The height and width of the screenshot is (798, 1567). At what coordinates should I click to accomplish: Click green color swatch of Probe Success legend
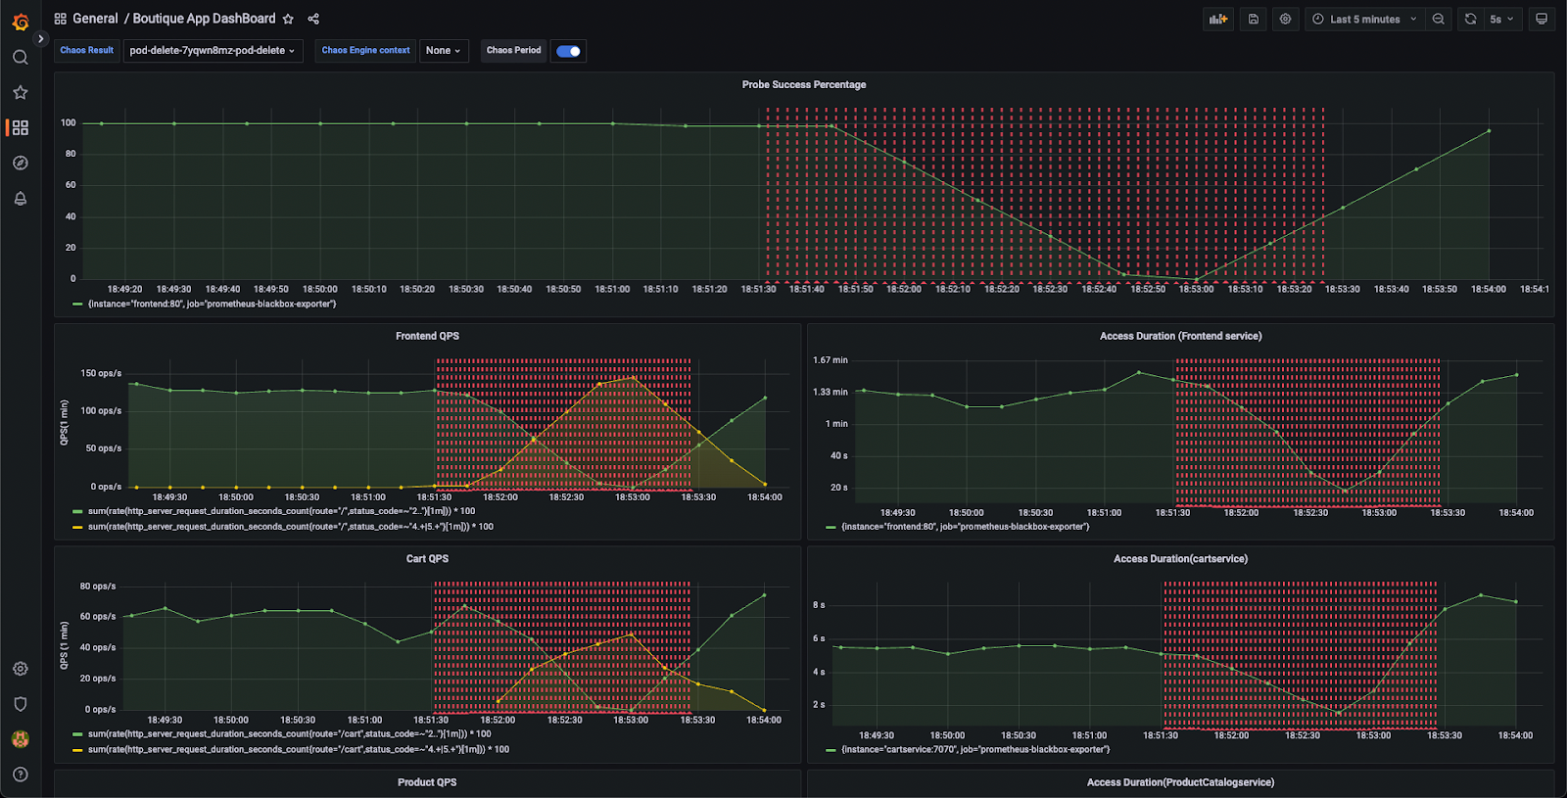(x=77, y=305)
